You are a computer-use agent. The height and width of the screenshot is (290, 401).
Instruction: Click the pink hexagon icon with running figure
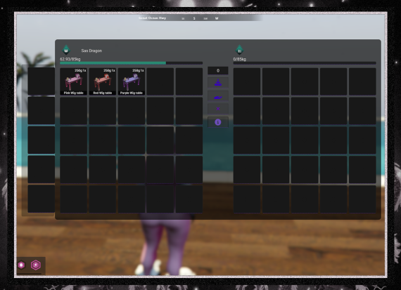click(x=36, y=265)
